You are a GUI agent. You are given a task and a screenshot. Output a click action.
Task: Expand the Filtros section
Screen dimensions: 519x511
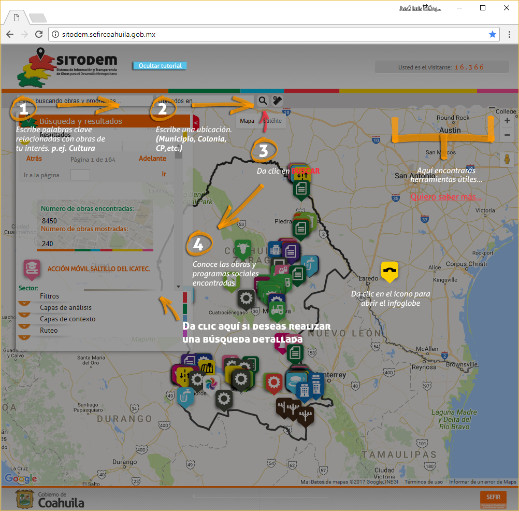(49, 296)
